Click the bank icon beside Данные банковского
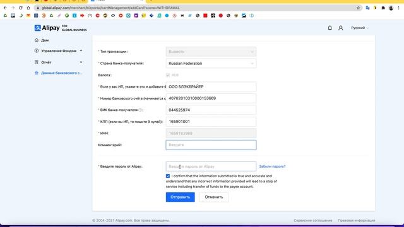The width and height of the screenshot is (404, 227). tap(37, 73)
